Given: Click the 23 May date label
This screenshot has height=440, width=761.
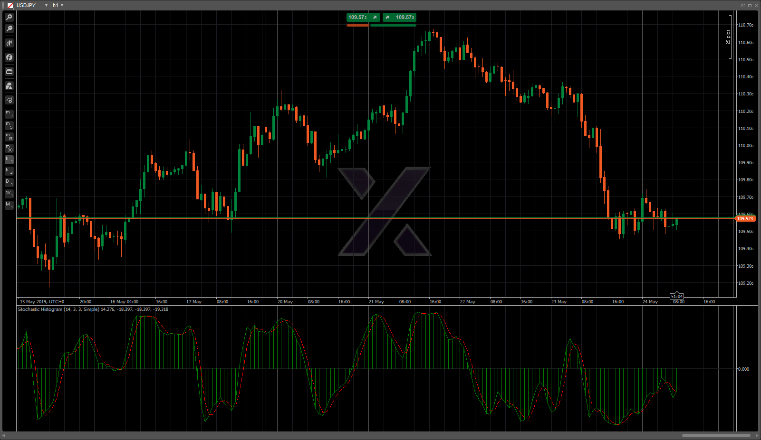Looking at the screenshot, I should (559, 302).
